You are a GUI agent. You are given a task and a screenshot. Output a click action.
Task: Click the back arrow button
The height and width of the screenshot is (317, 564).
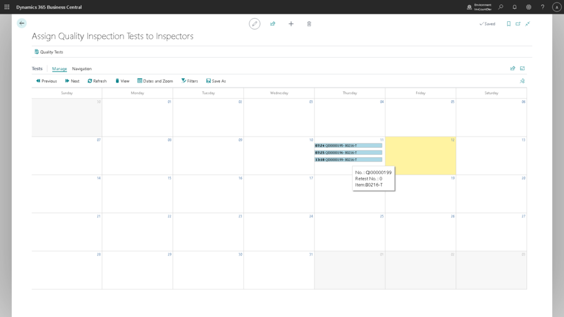[x=22, y=23]
